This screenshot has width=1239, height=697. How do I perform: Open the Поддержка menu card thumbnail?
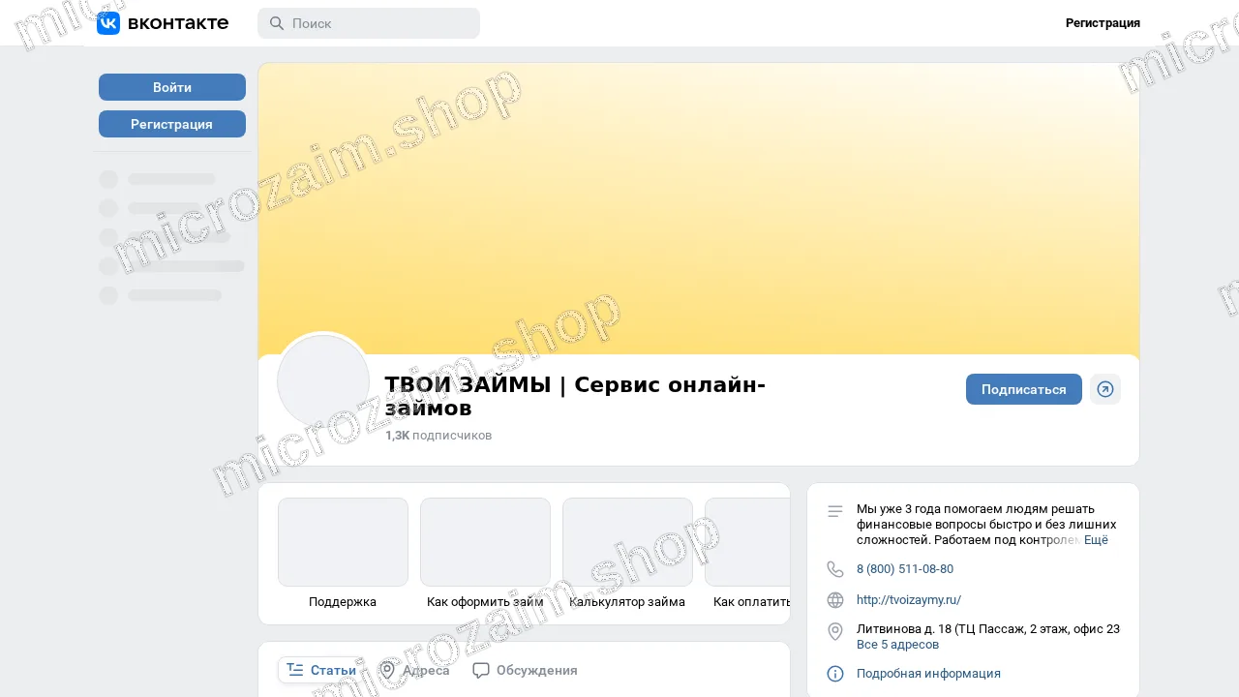pos(343,542)
